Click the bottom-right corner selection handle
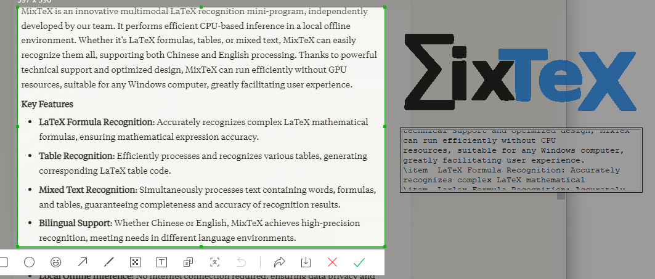This screenshot has height=279, width=655. [x=385, y=246]
